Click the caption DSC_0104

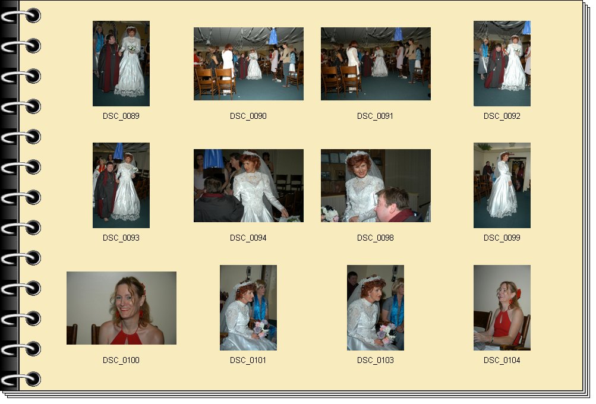point(502,360)
